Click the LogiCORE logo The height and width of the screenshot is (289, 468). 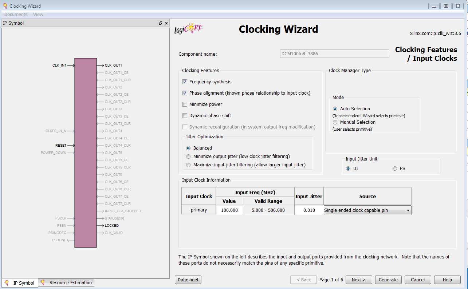[x=189, y=29]
